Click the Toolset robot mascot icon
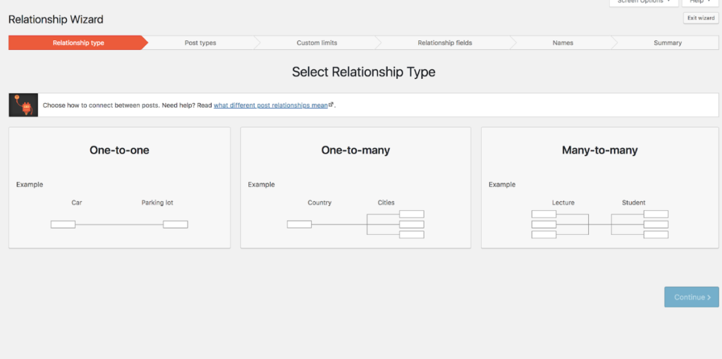This screenshot has height=359, width=722. click(x=23, y=105)
